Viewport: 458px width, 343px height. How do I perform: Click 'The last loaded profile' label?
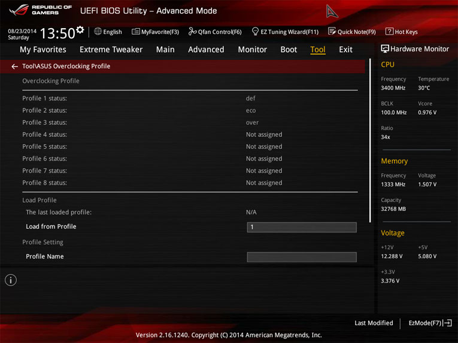tap(59, 212)
